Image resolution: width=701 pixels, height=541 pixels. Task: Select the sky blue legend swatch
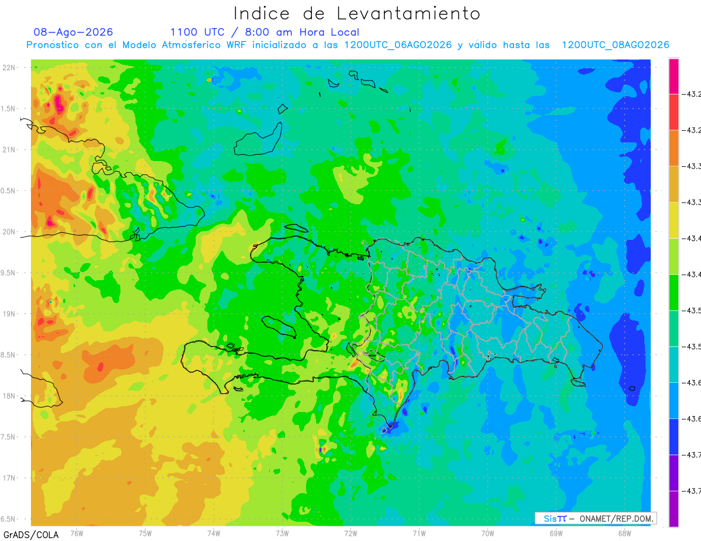(x=674, y=400)
